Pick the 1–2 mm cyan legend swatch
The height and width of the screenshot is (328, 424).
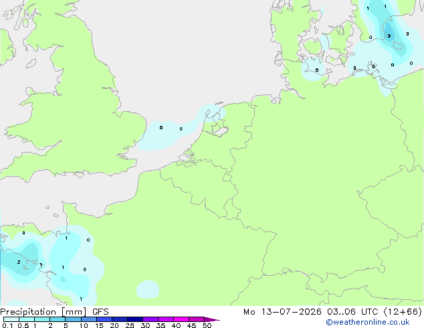tap(42, 319)
